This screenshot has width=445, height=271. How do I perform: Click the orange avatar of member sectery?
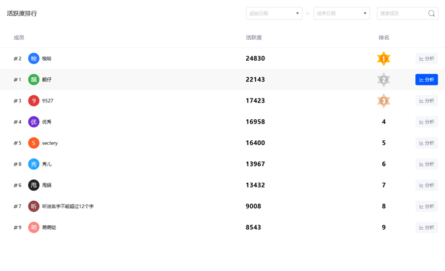point(34,143)
